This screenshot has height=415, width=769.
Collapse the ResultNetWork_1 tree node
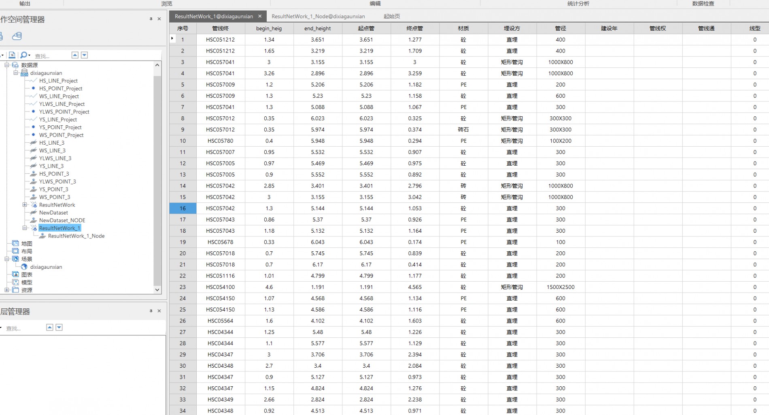(25, 228)
